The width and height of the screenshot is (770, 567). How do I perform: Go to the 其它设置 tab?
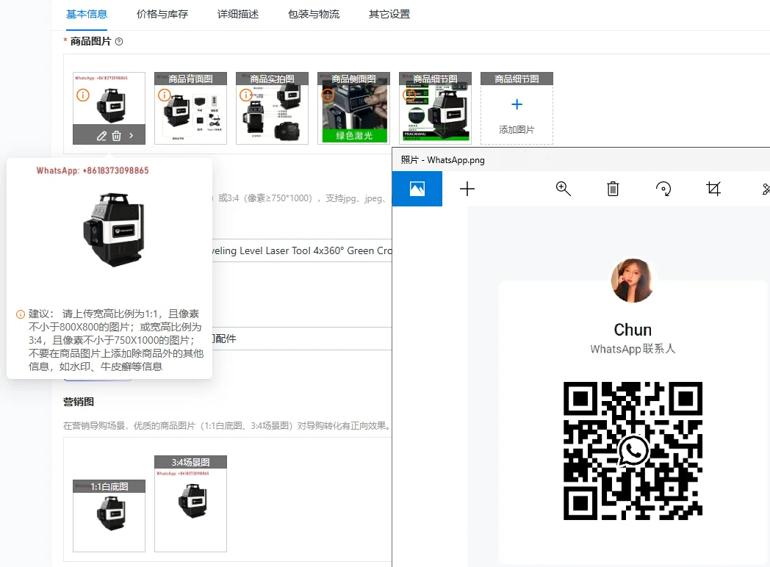tap(389, 14)
